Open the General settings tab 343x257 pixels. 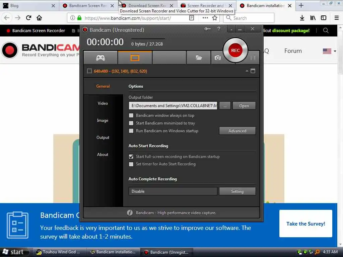coord(103,86)
